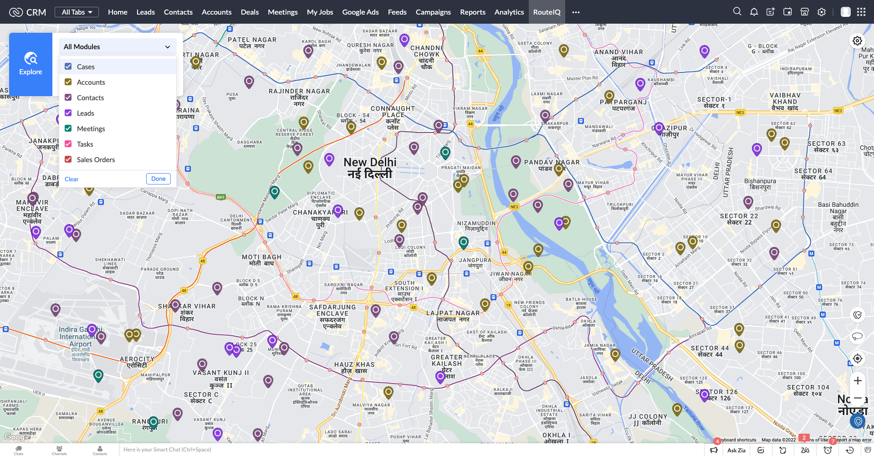Uncheck the Tasks module checkbox
This screenshot has height=456, width=874.
[x=68, y=144]
